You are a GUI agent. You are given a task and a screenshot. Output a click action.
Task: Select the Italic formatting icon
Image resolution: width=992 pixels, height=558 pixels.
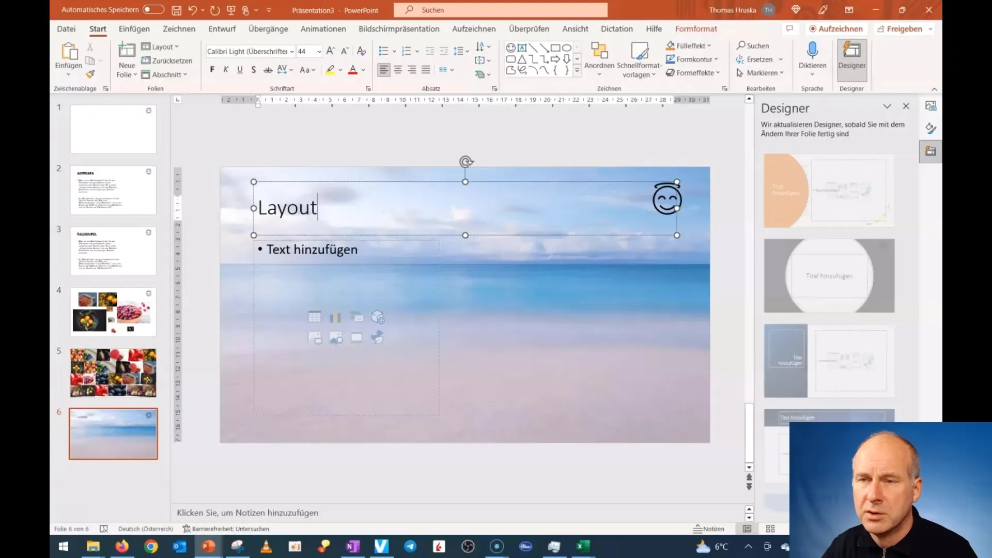coord(225,70)
